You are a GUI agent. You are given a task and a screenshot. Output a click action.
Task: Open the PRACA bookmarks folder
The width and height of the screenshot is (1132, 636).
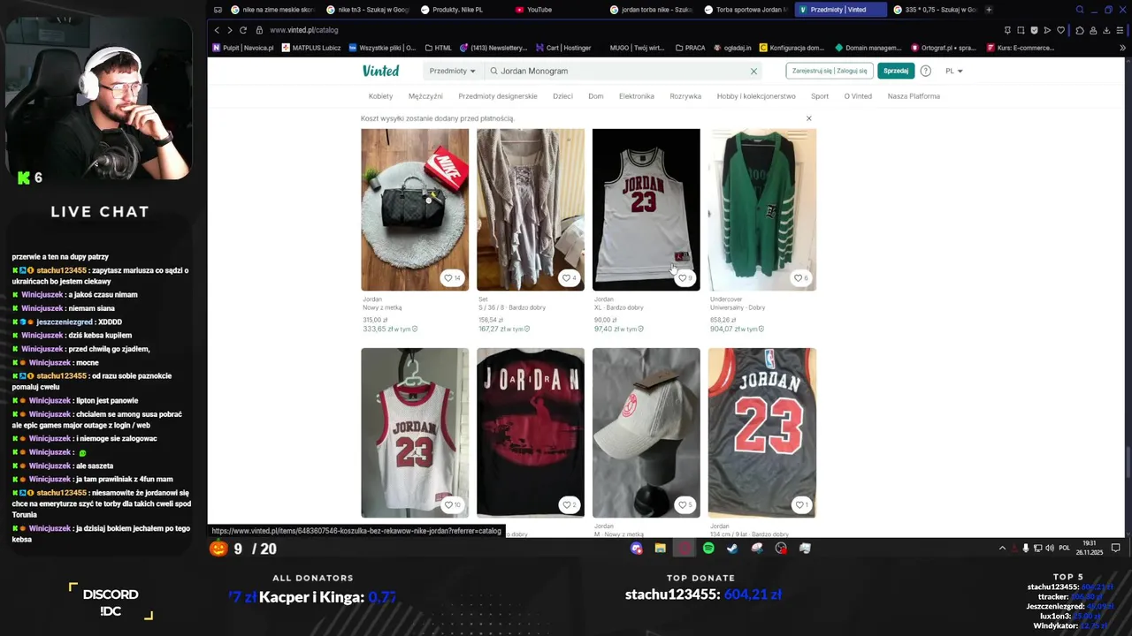tap(690, 48)
